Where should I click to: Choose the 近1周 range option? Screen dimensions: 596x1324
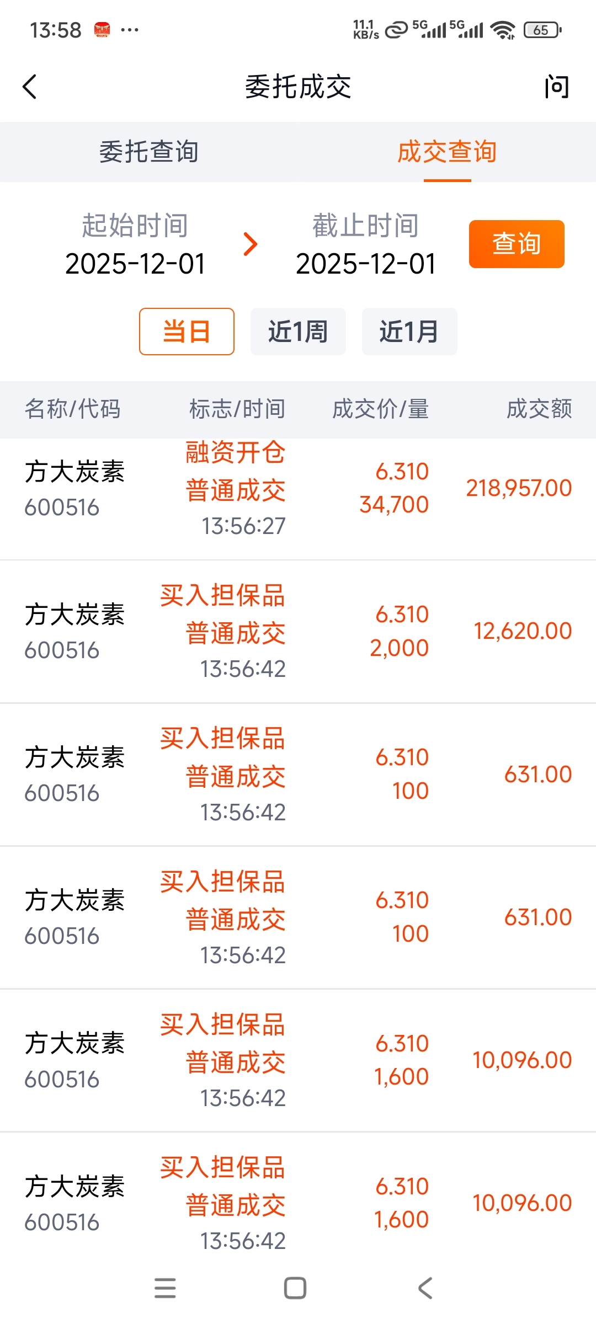pos(298,332)
